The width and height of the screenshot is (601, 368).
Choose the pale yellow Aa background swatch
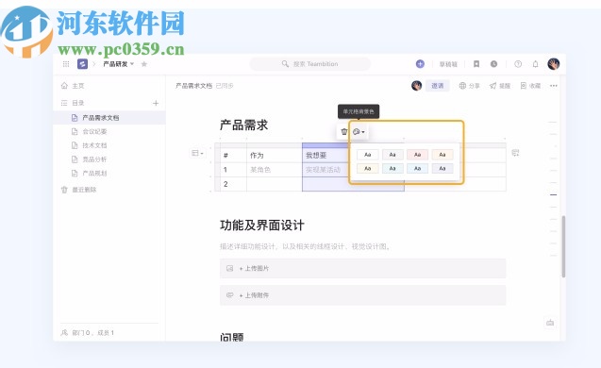click(x=368, y=168)
